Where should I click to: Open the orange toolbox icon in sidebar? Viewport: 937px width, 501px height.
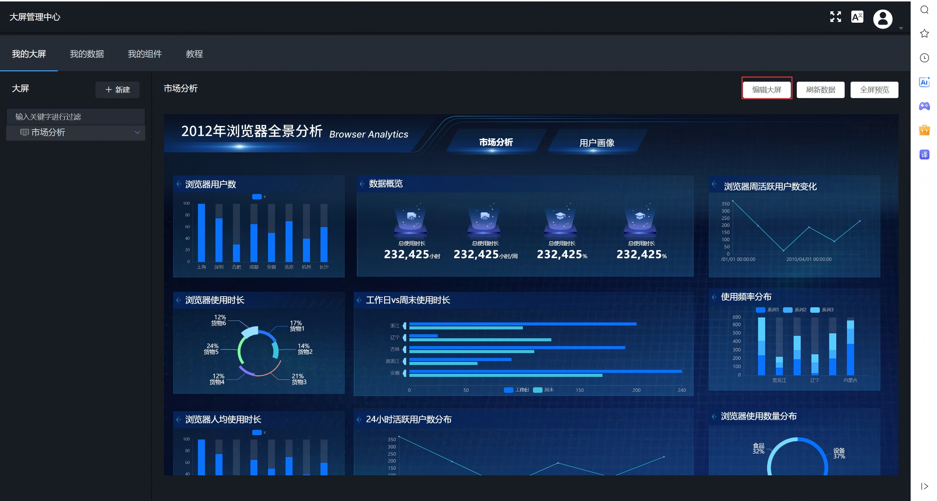coord(924,130)
